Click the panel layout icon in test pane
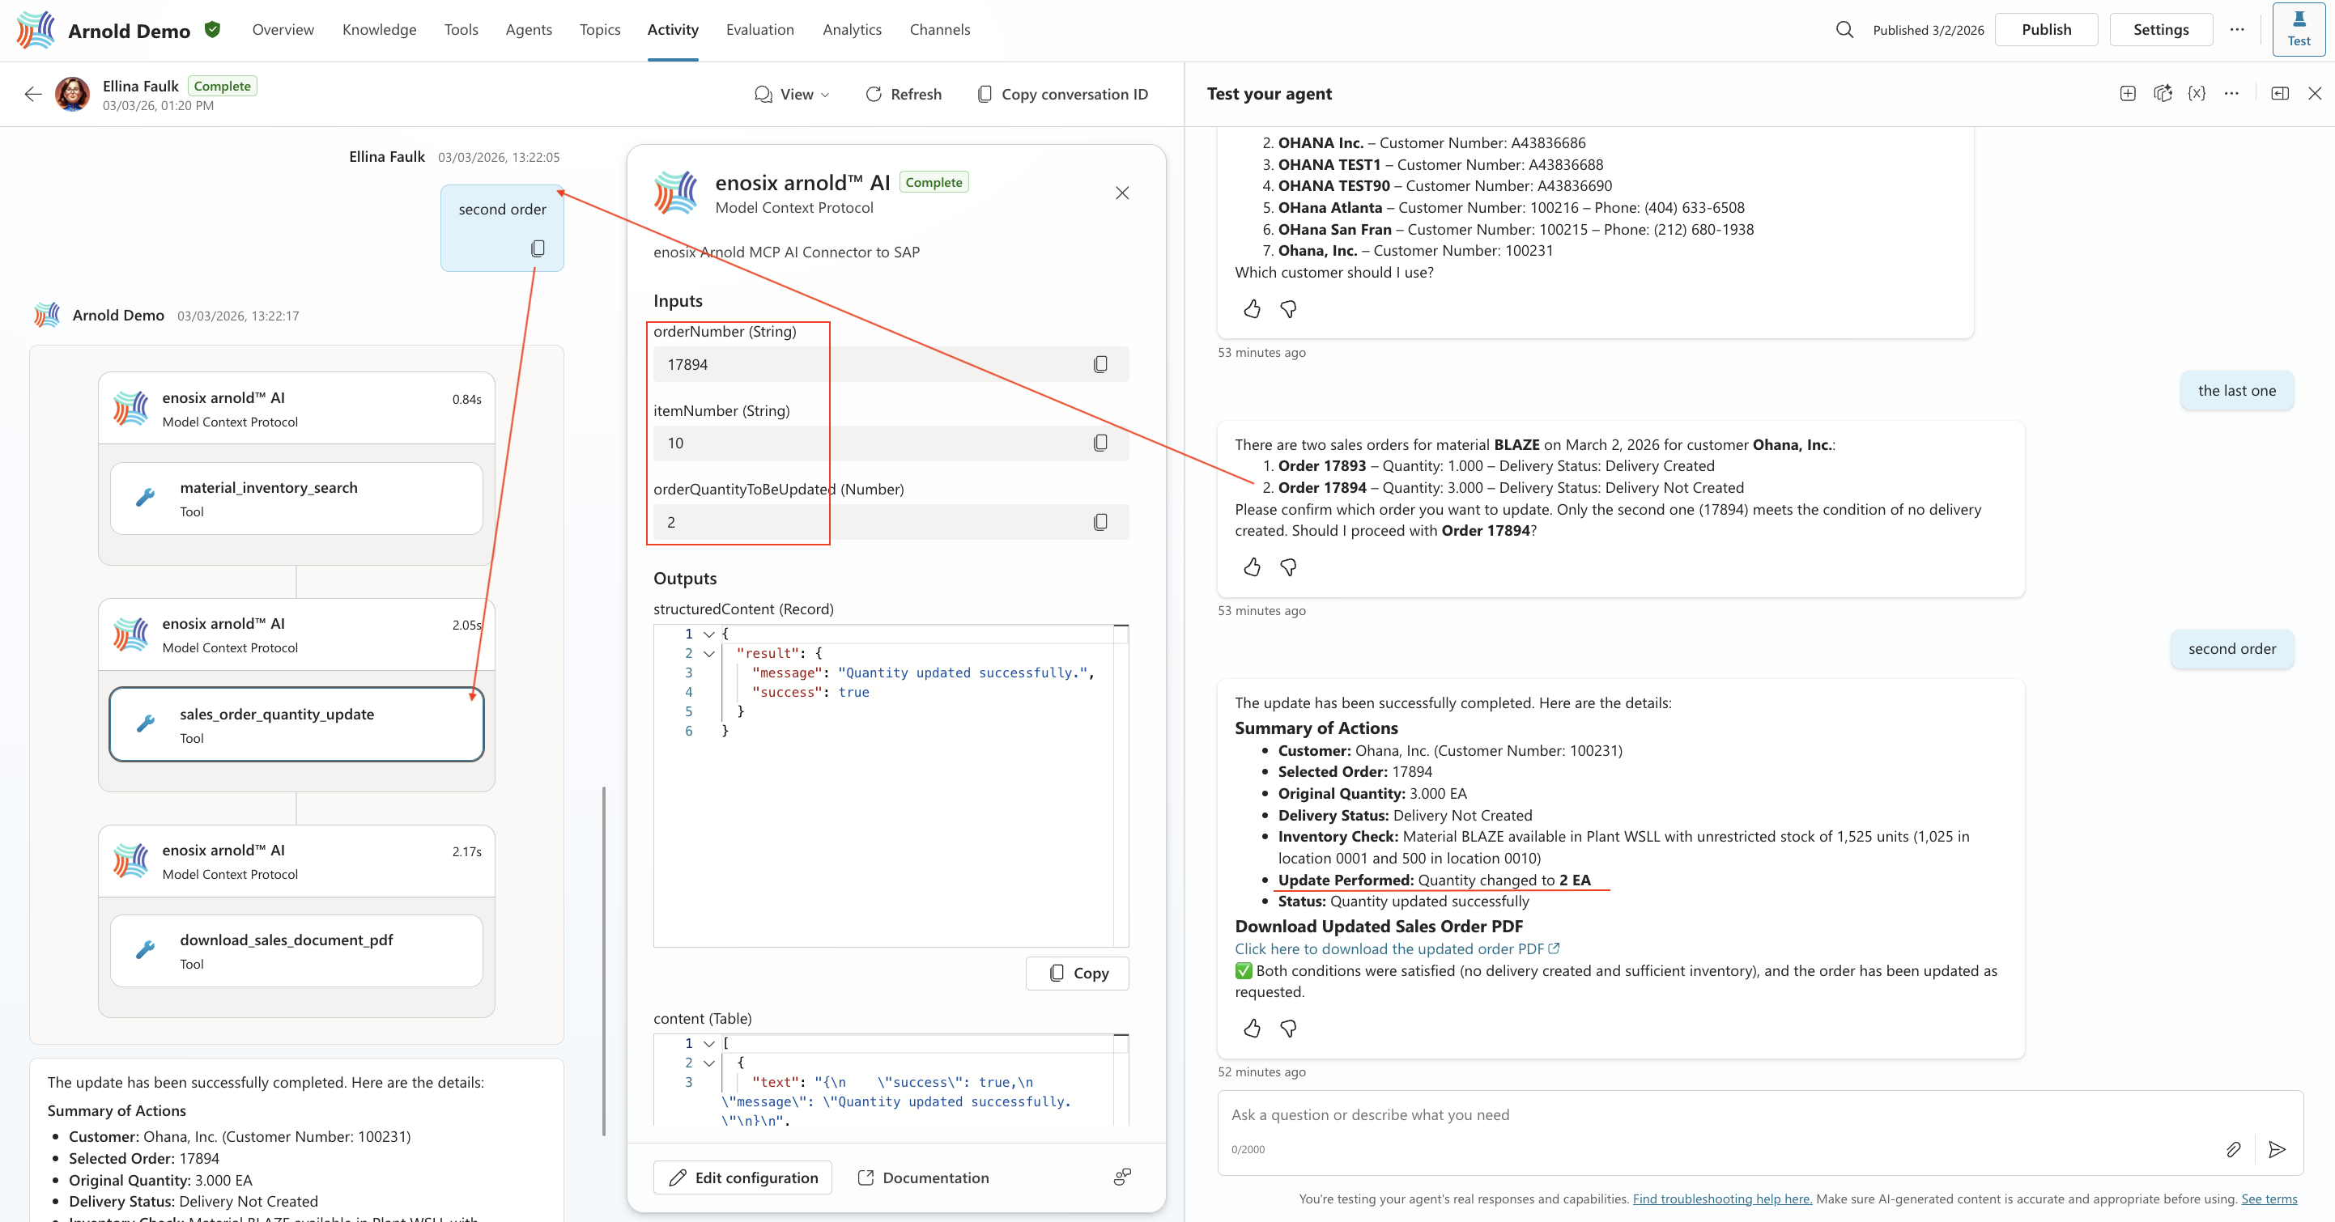The image size is (2335, 1222). click(x=2280, y=93)
